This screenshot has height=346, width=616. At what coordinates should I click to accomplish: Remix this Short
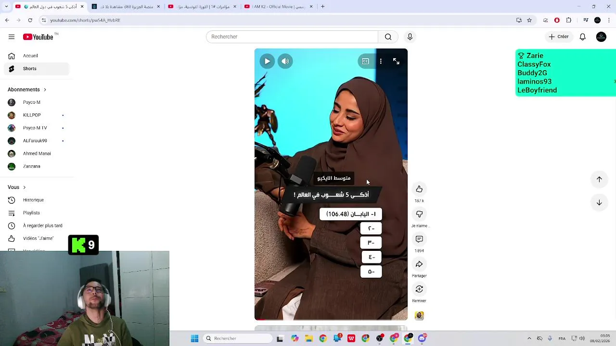(x=419, y=289)
